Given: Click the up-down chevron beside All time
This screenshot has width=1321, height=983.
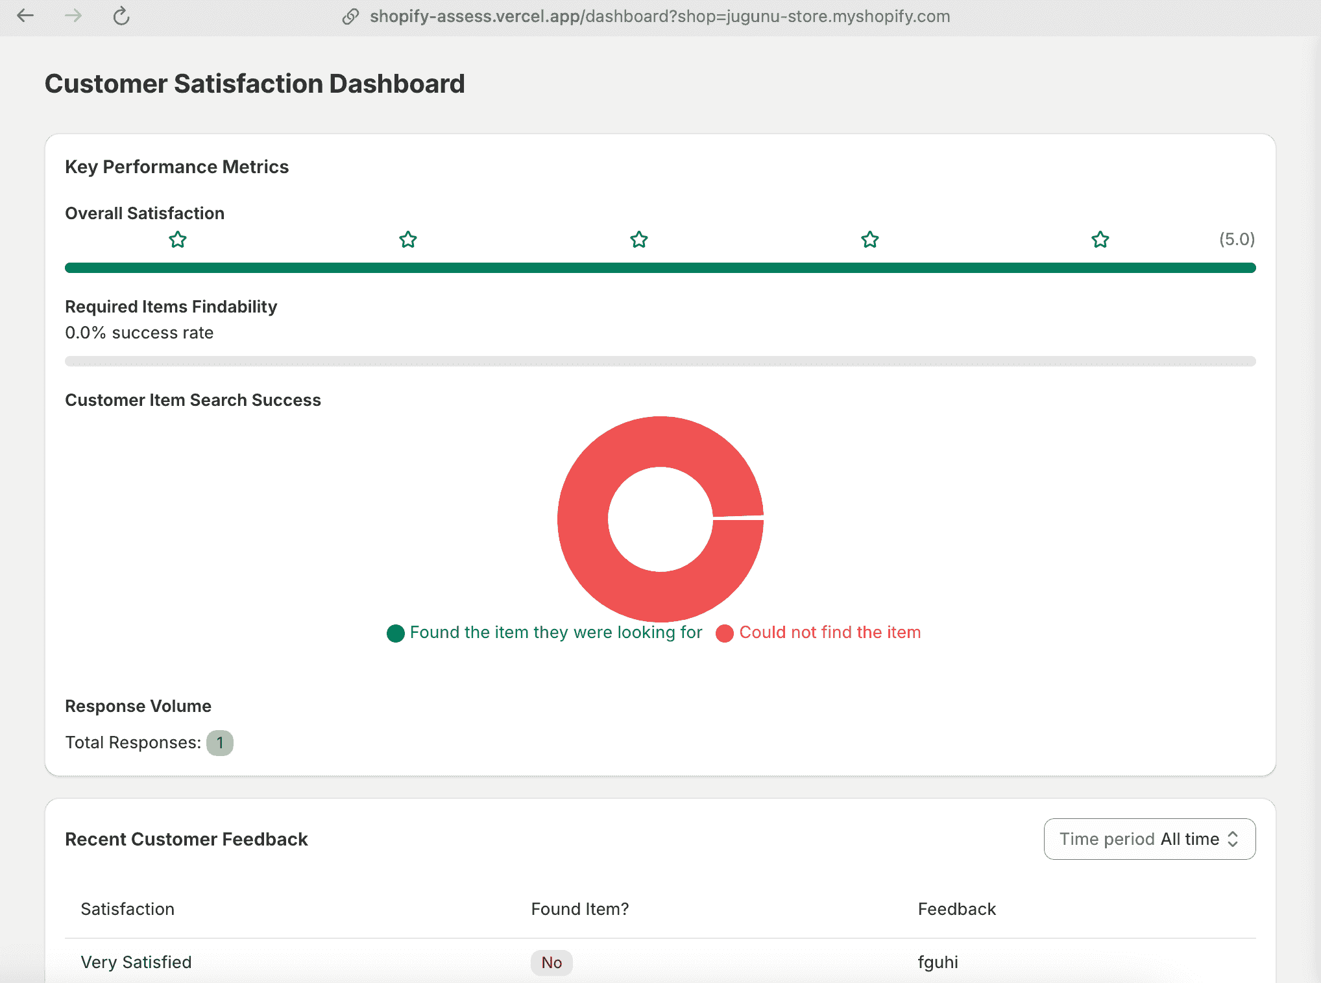Looking at the screenshot, I should point(1233,839).
